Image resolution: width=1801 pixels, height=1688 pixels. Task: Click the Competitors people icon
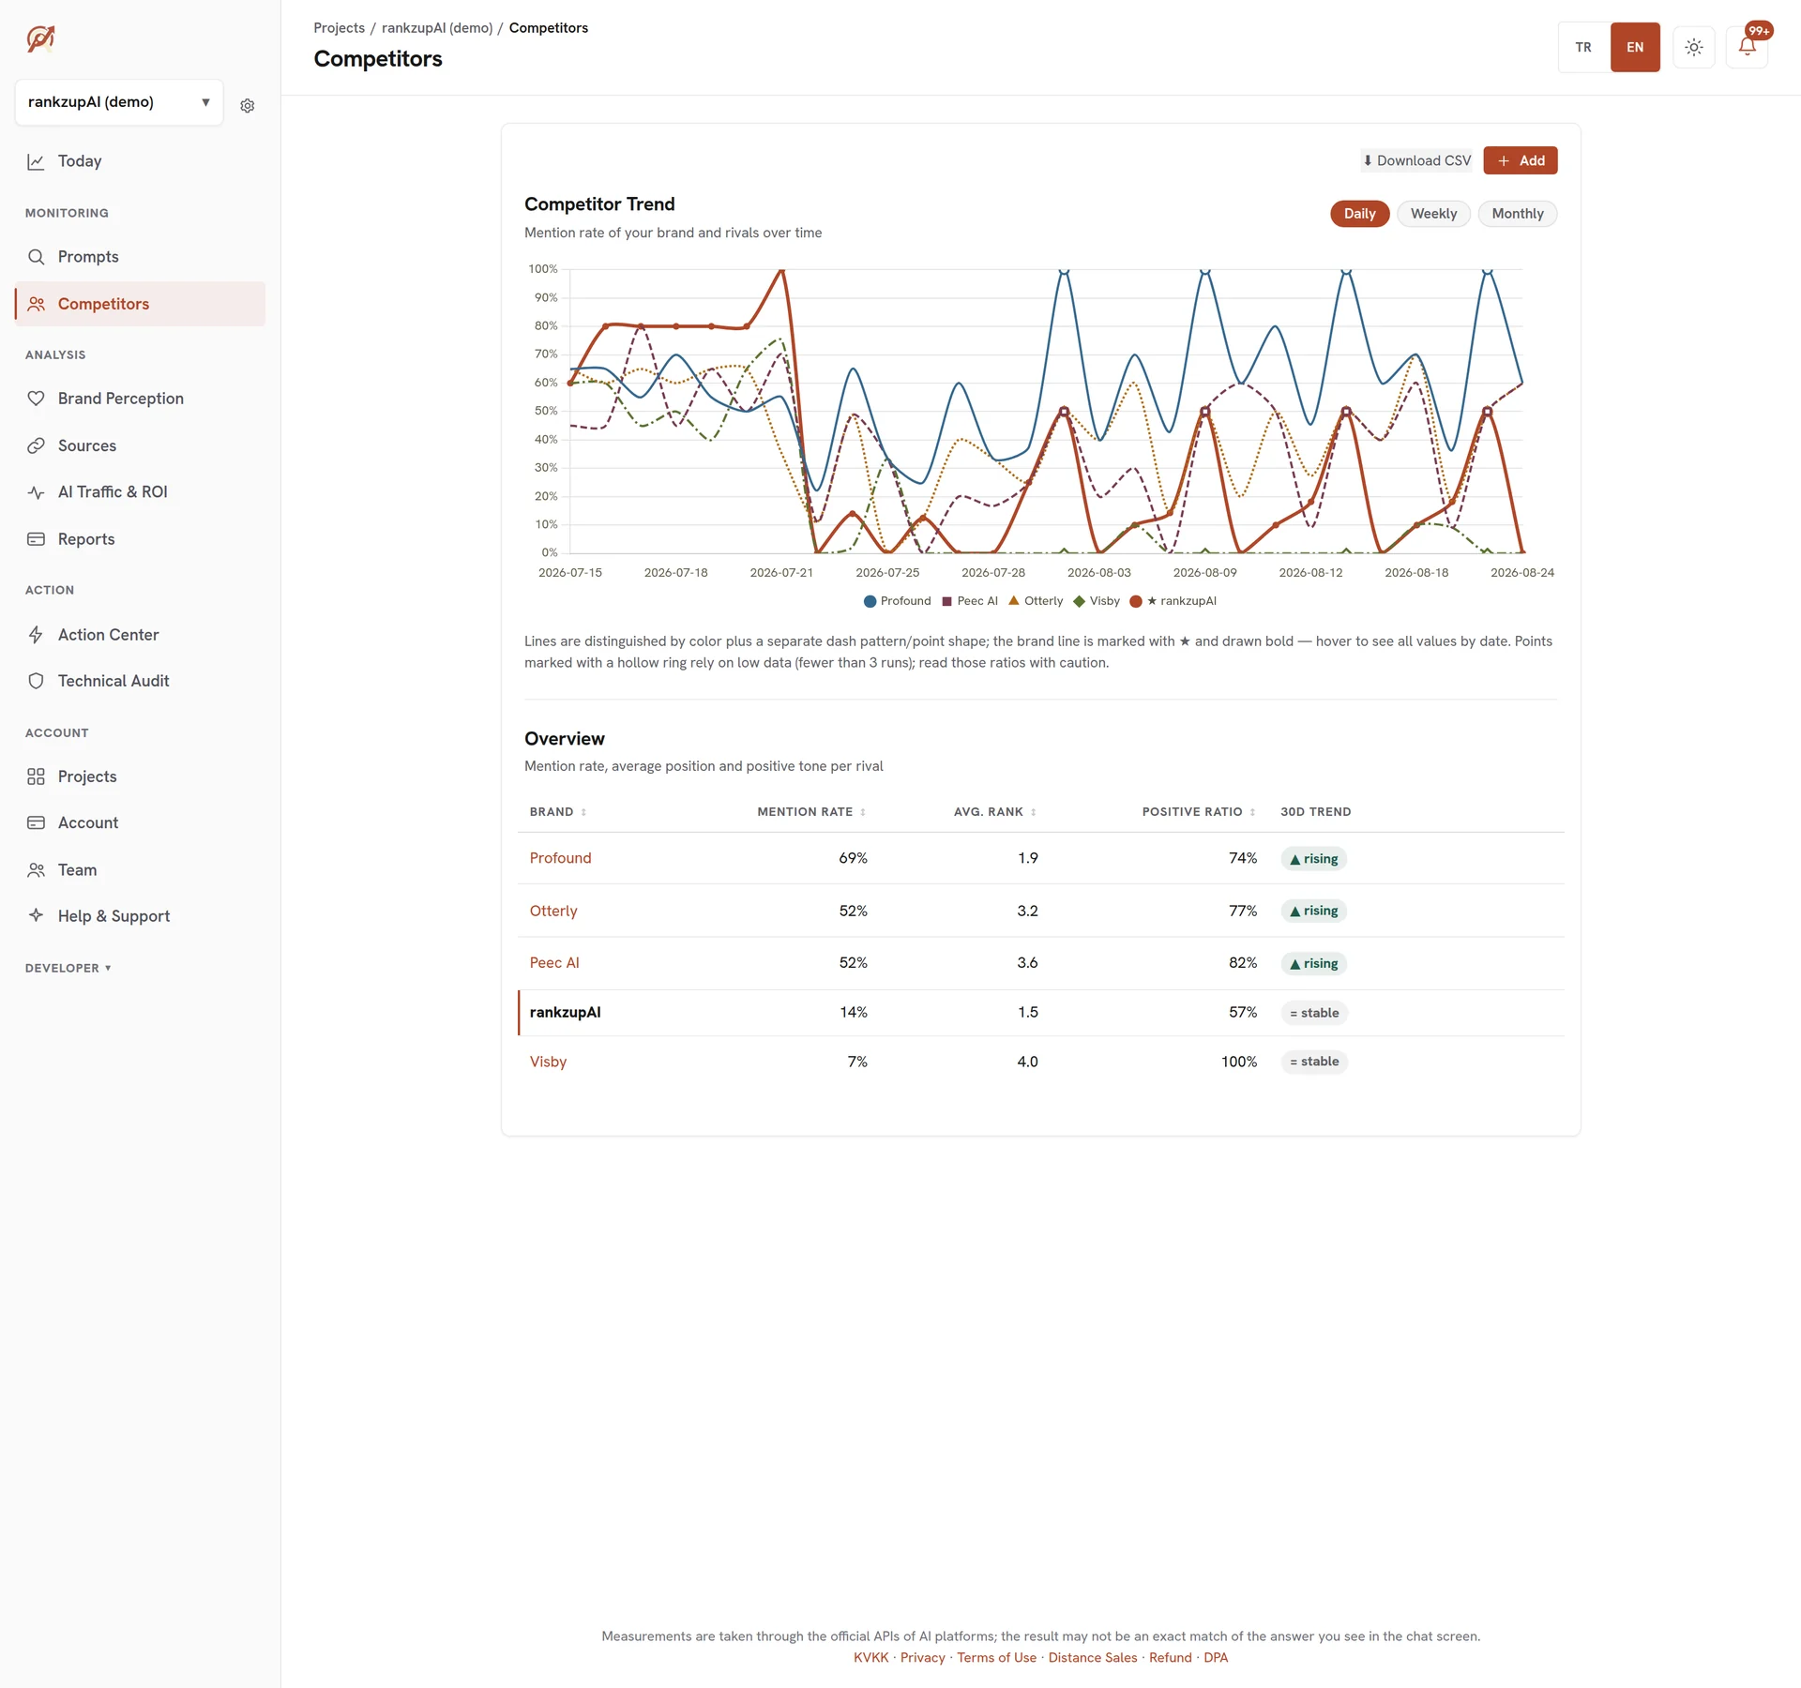click(36, 304)
